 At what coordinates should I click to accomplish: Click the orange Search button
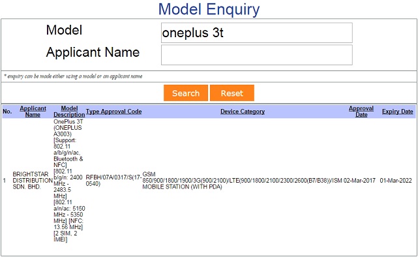tap(186, 93)
